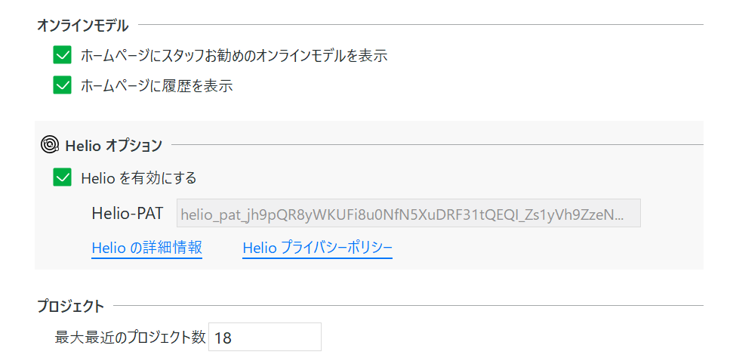Toggle ホームページに履歴を表示 checkbox
The width and height of the screenshot is (730, 361).
(63, 85)
